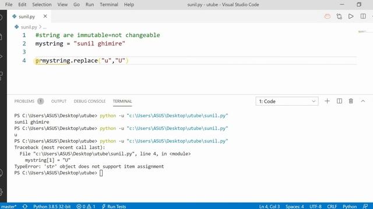Screen dimensions: 373x209
Task: Click the sunil.py breadcrumb
Action: (x=29, y=27)
